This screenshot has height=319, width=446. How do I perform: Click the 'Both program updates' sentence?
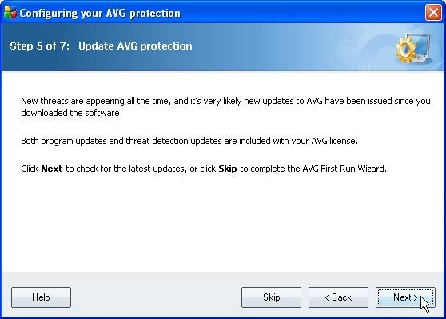pos(189,141)
